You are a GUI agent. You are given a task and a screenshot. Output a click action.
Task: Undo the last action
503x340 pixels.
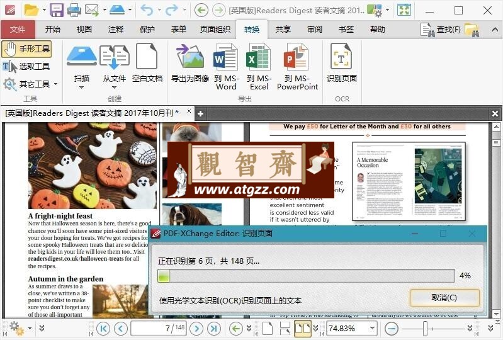[x=147, y=10]
